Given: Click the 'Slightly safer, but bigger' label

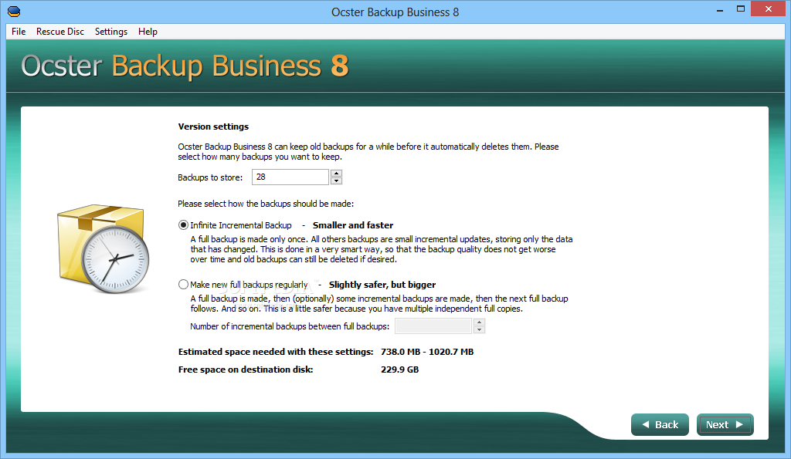Looking at the screenshot, I should [x=382, y=285].
